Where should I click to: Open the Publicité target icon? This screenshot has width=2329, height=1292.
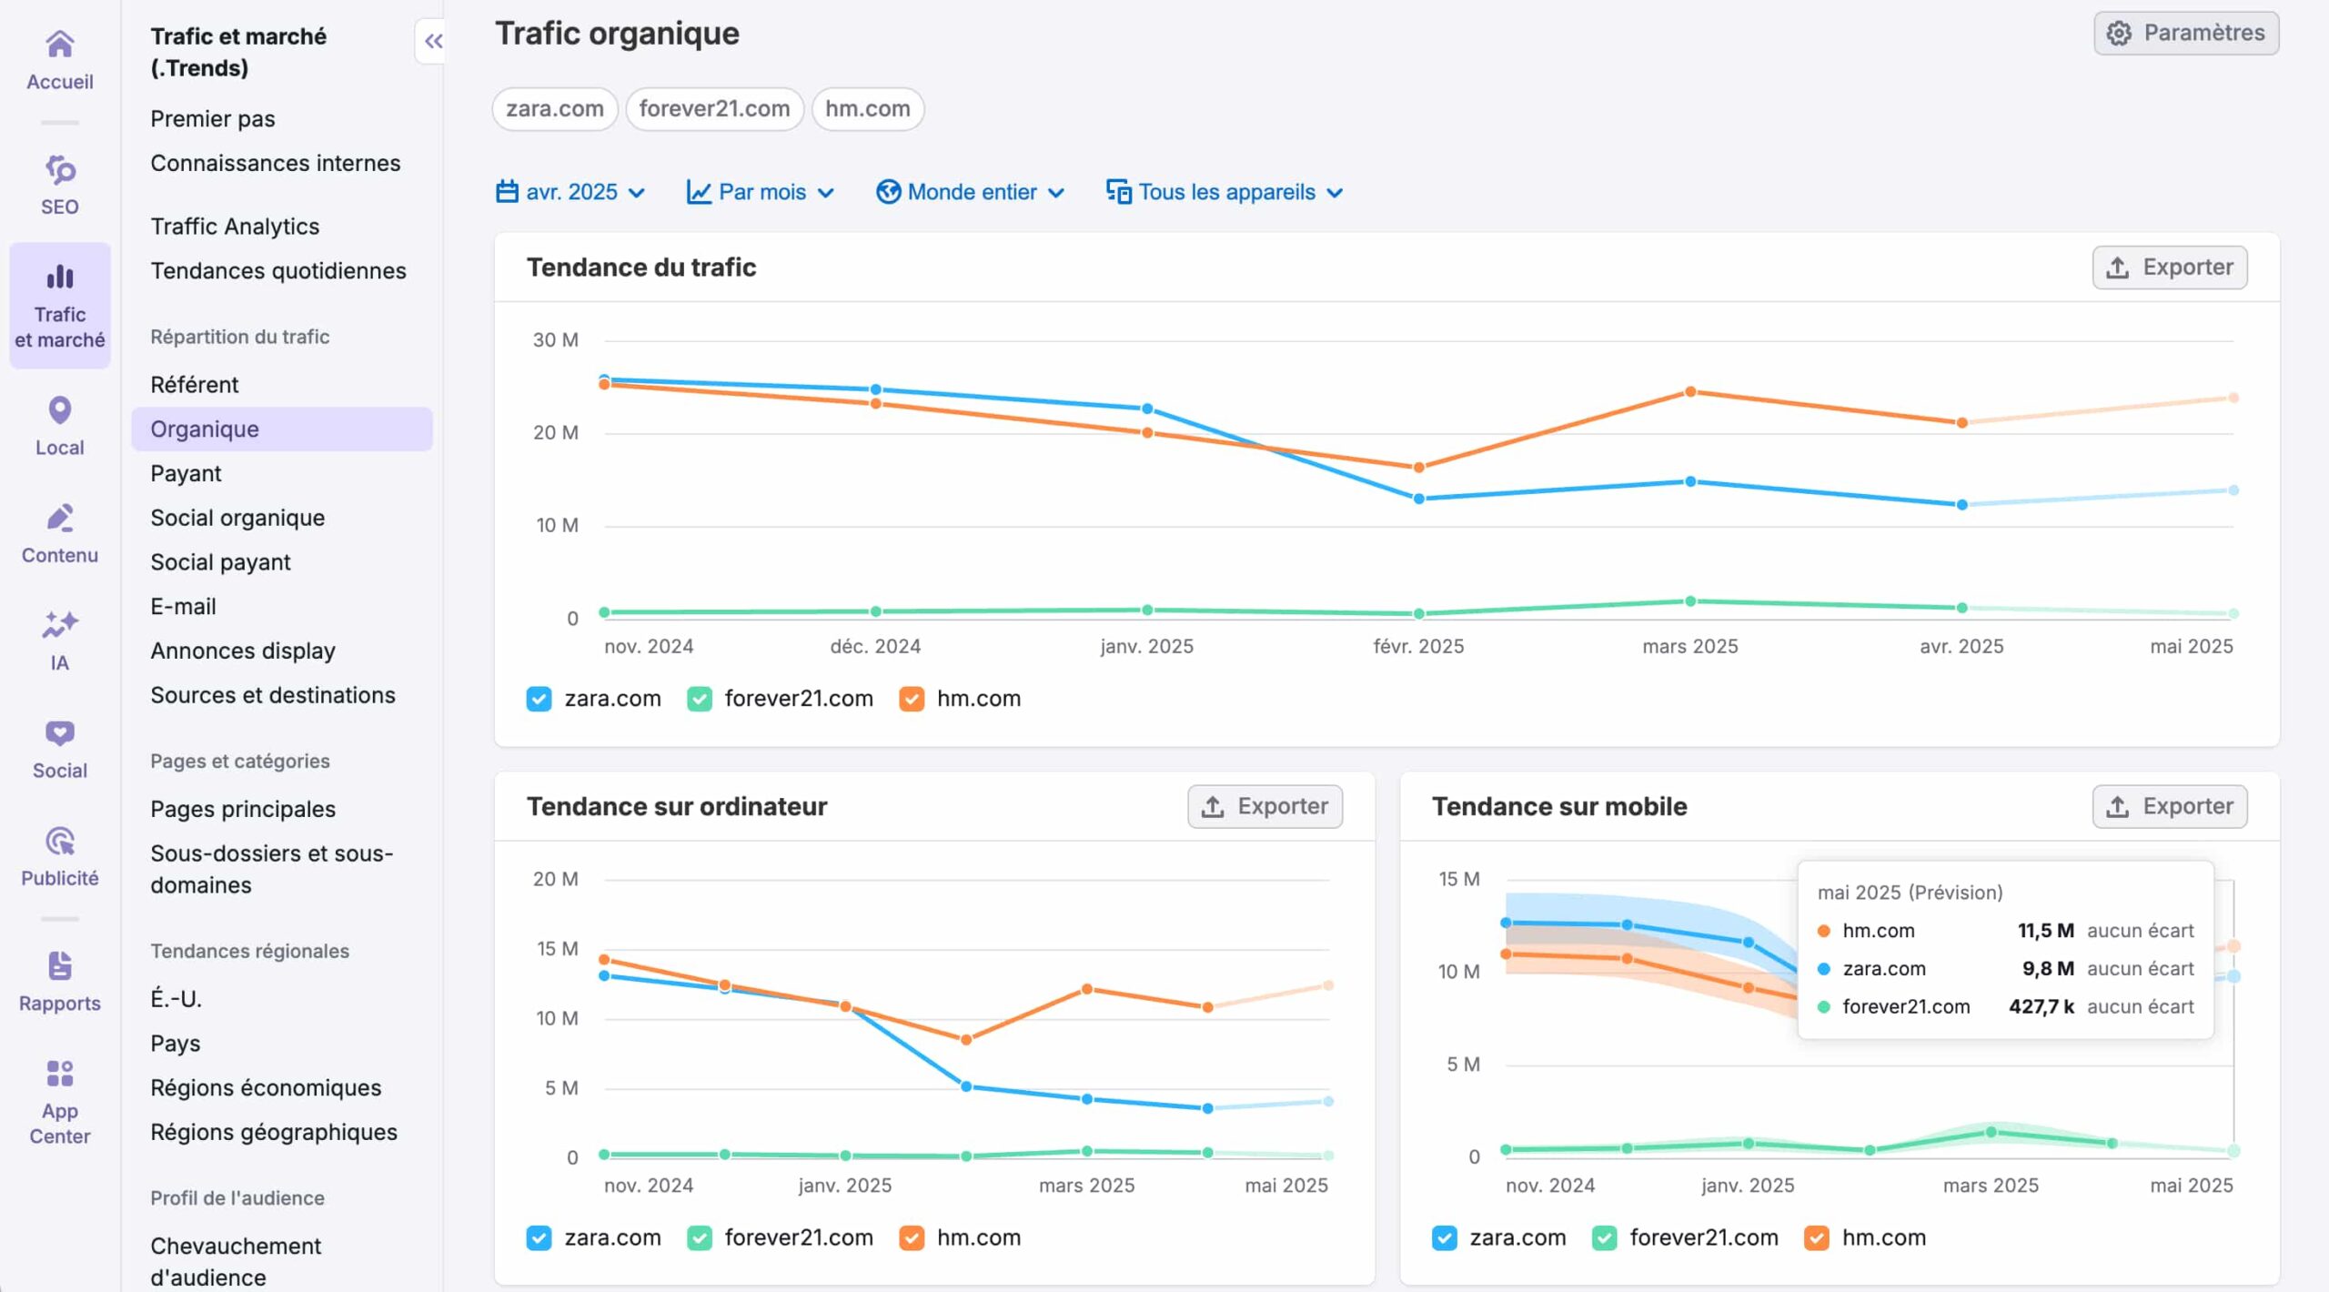60,841
